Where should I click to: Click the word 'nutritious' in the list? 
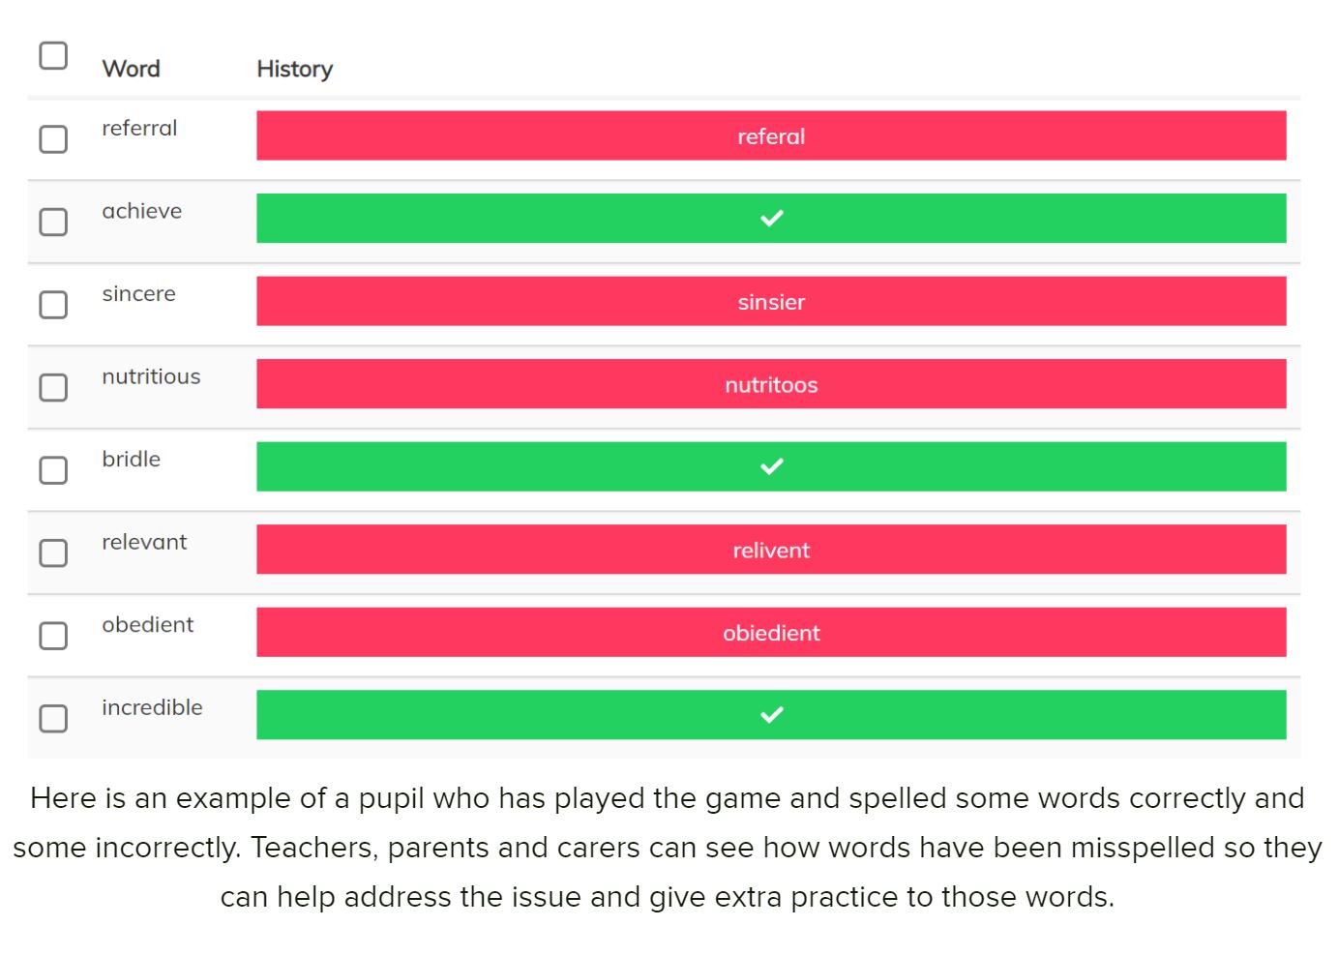pyautogui.click(x=151, y=376)
